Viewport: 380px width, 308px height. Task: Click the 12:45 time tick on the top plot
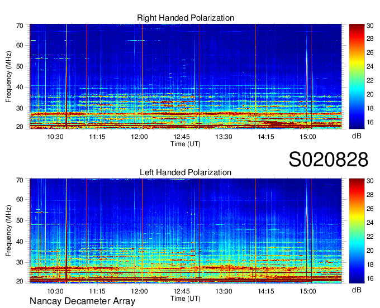[x=182, y=137]
